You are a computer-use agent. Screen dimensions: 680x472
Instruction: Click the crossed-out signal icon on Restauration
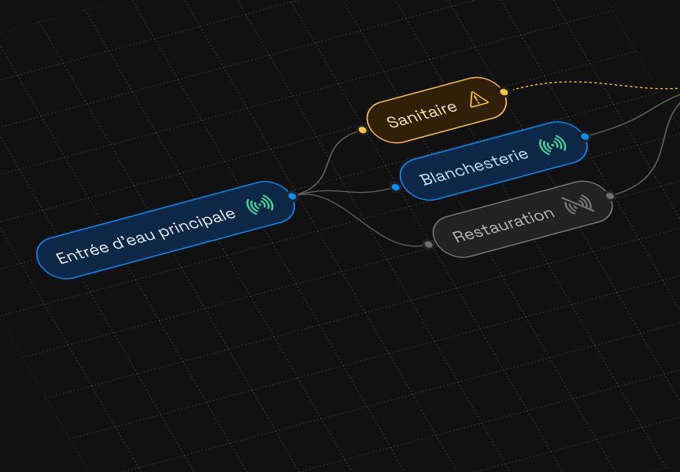click(579, 205)
